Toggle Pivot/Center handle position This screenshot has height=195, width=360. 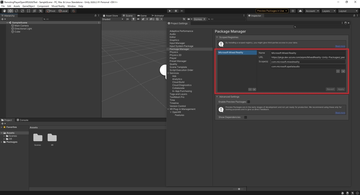coord(51,11)
